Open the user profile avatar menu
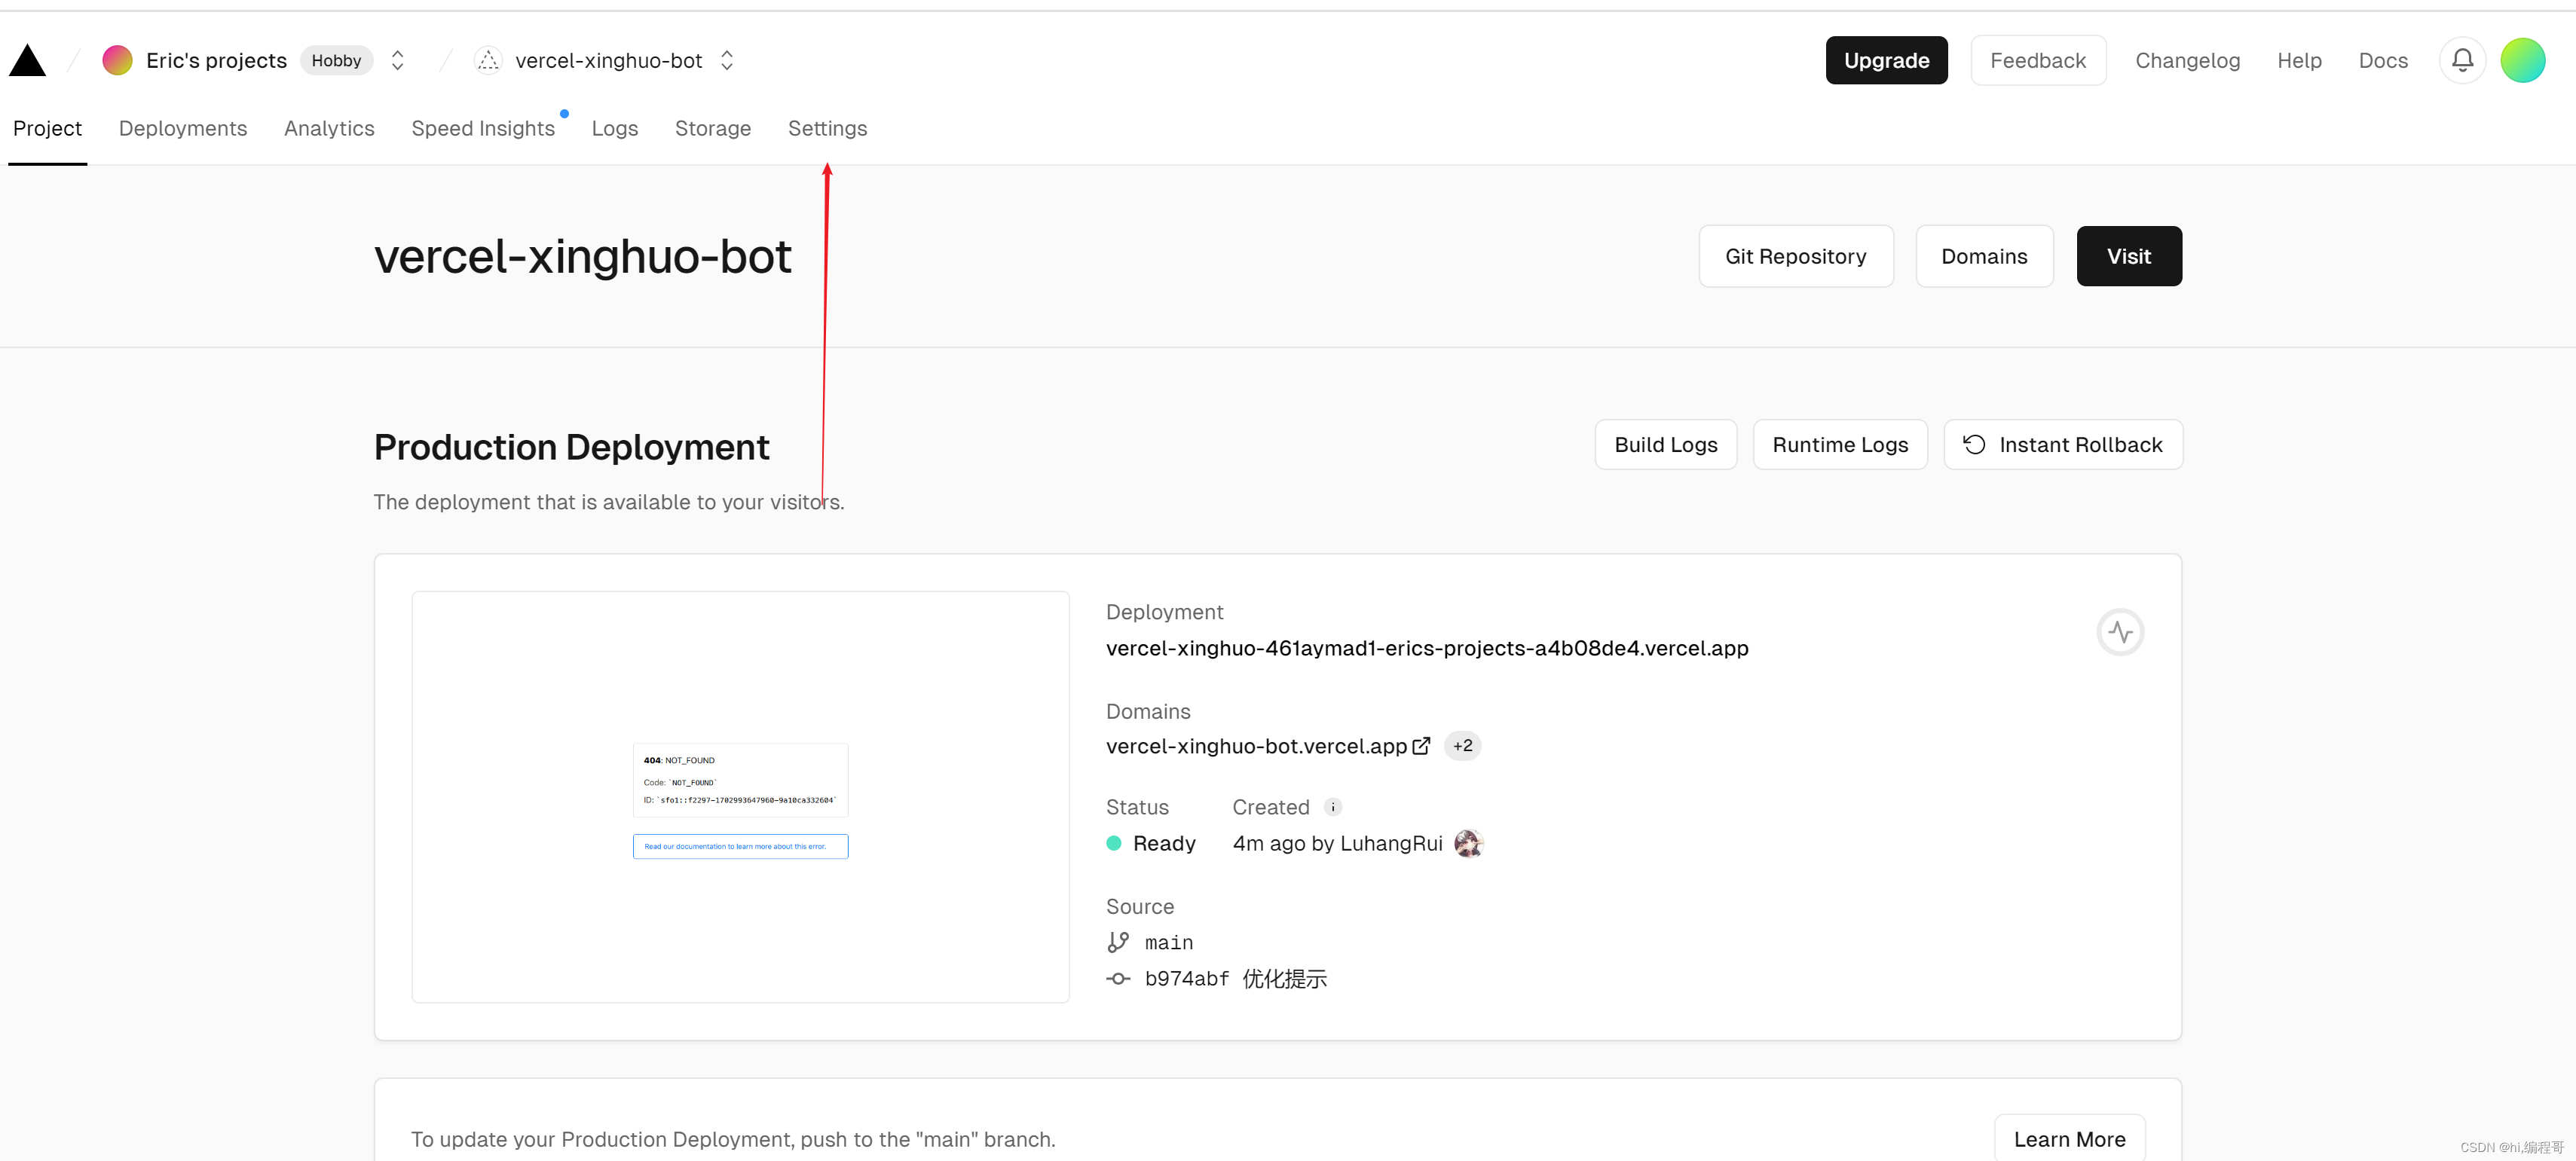 [x=2523, y=61]
